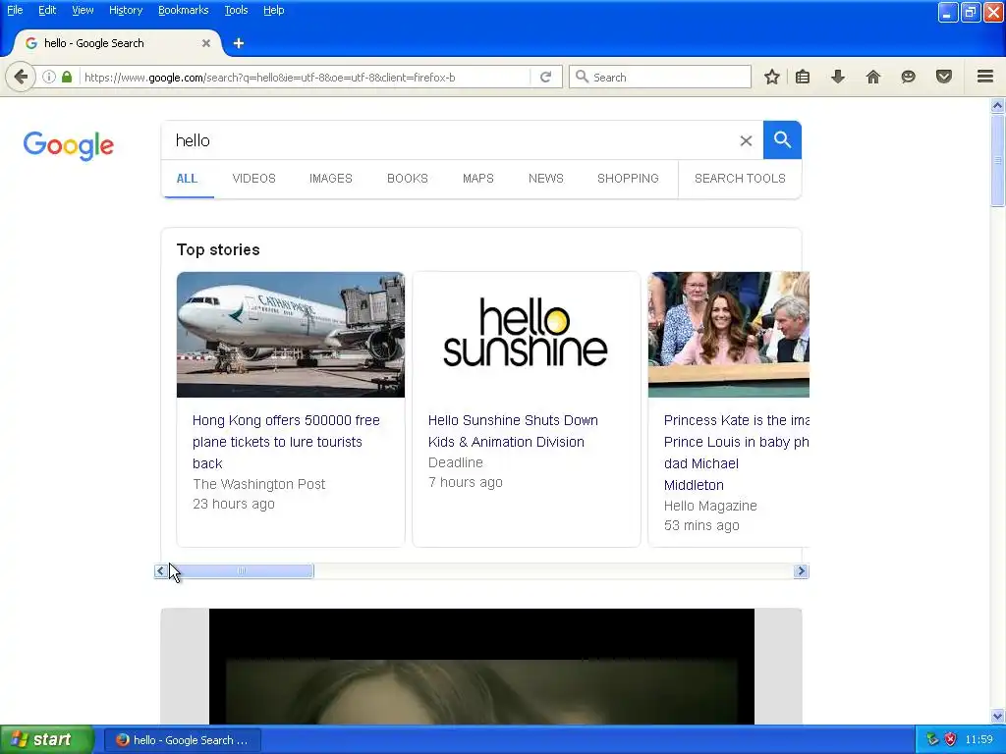The width and height of the screenshot is (1006, 754).
Task: Click 'The Washington Post' source text
Action: 259,484
